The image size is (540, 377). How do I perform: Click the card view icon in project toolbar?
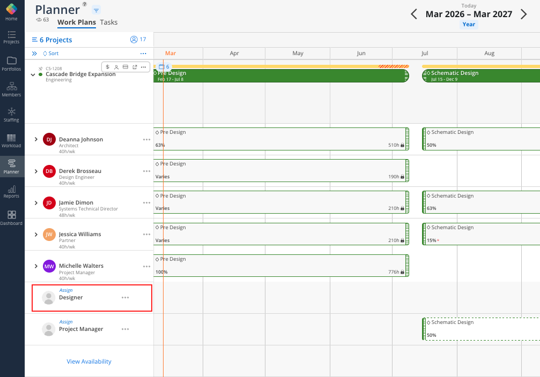[125, 67]
